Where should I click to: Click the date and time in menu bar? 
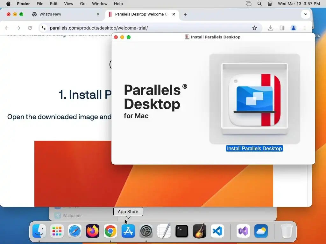299,4
